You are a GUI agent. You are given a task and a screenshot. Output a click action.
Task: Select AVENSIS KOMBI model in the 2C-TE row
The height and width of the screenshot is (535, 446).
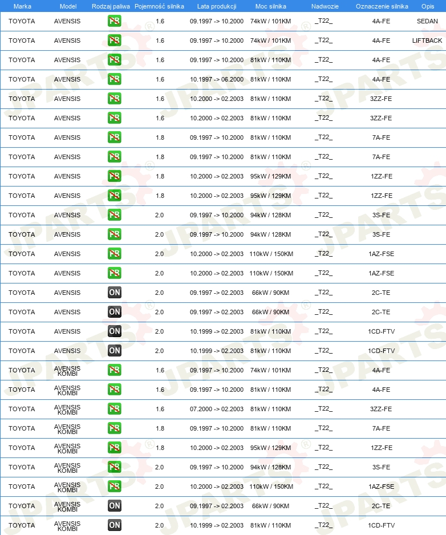tap(67, 506)
